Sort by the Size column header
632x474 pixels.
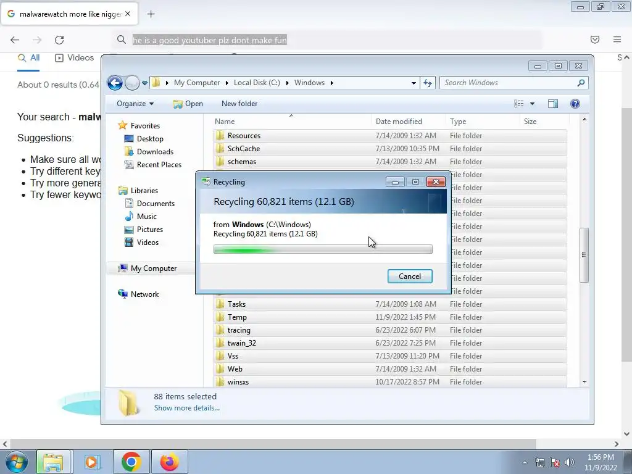pyautogui.click(x=544, y=122)
